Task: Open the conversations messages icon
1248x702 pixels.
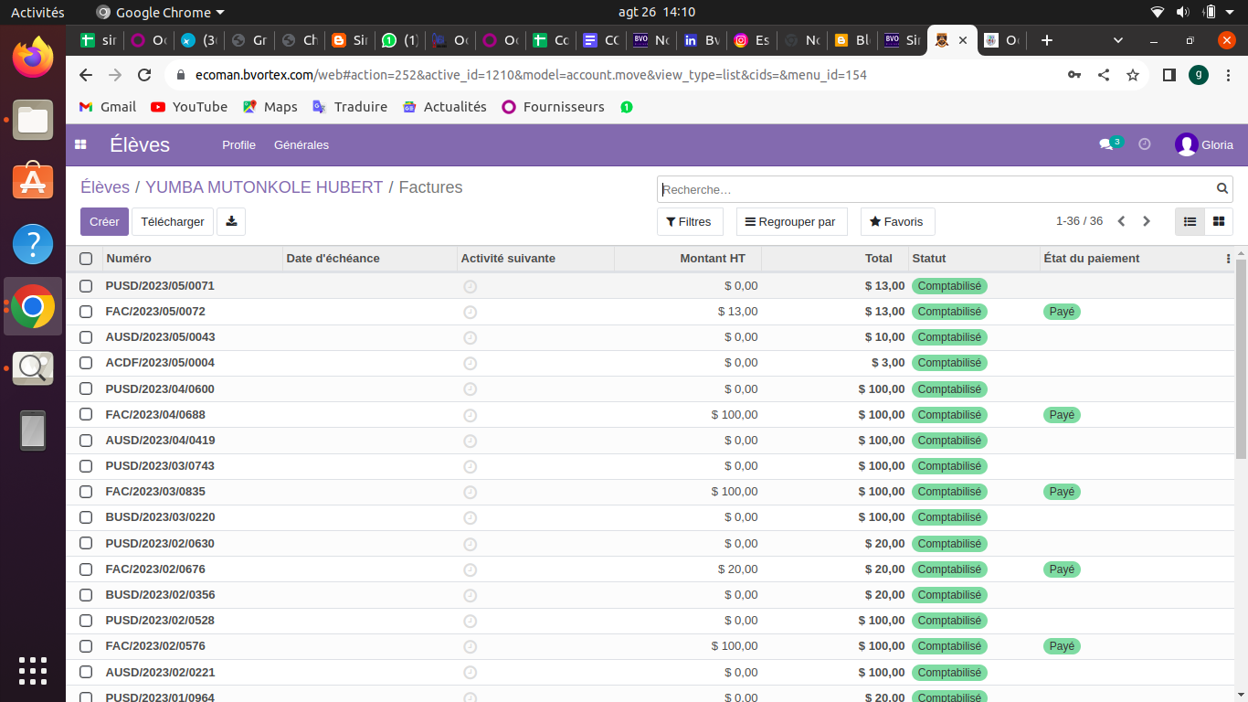Action: (x=1105, y=144)
